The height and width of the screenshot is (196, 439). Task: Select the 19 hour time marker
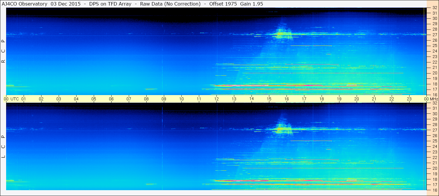click(339, 99)
